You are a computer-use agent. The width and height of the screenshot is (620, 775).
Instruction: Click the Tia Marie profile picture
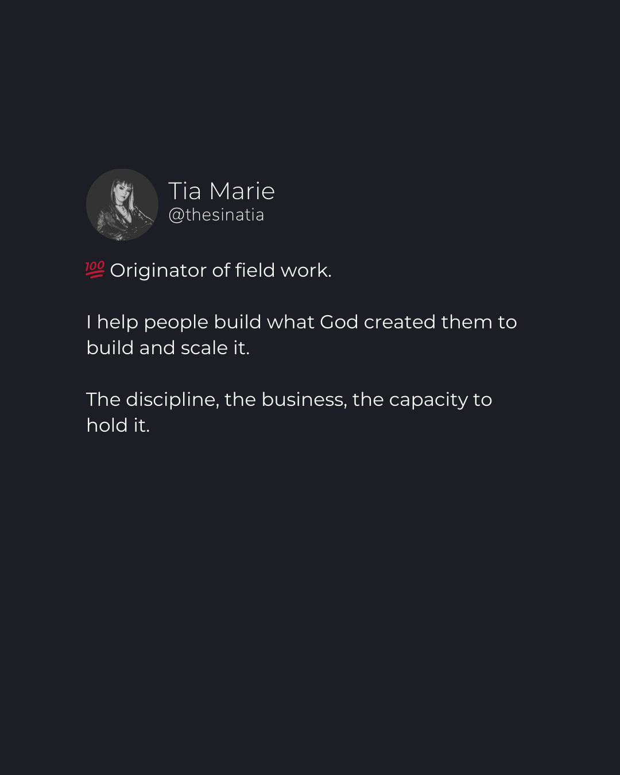click(x=122, y=204)
